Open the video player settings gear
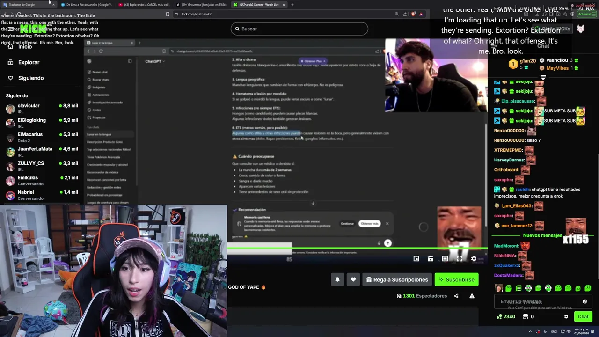The image size is (599, 337). click(x=474, y=259)
